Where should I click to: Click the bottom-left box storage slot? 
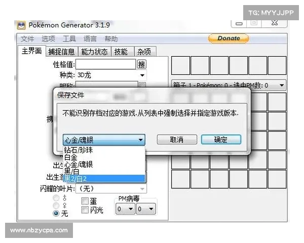[x=180, y=179]
